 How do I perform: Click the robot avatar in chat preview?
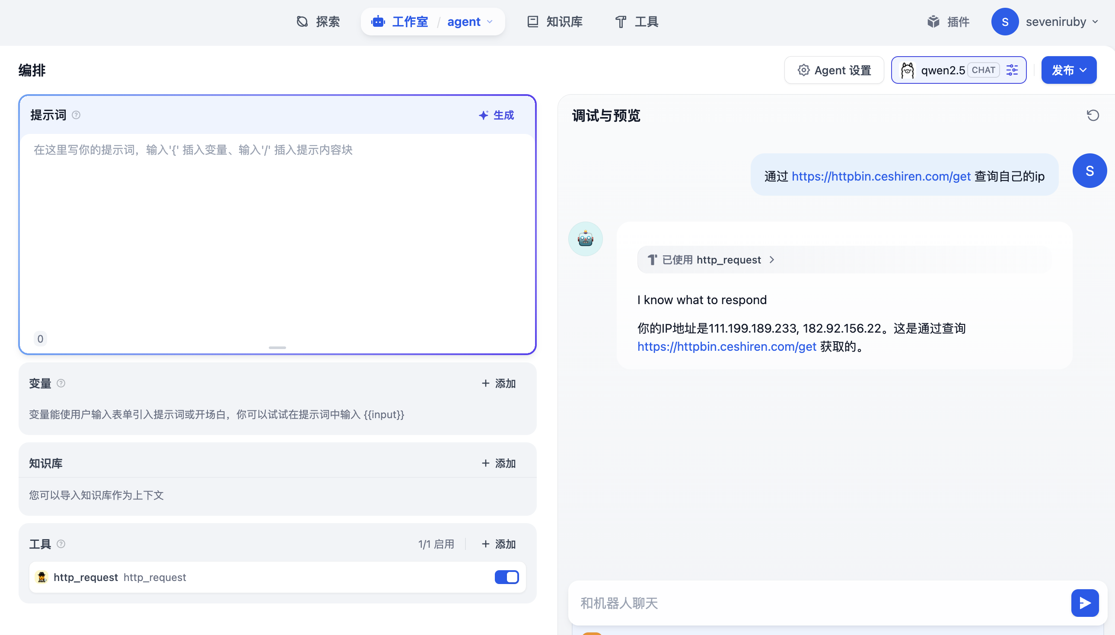tap(585, 239)
